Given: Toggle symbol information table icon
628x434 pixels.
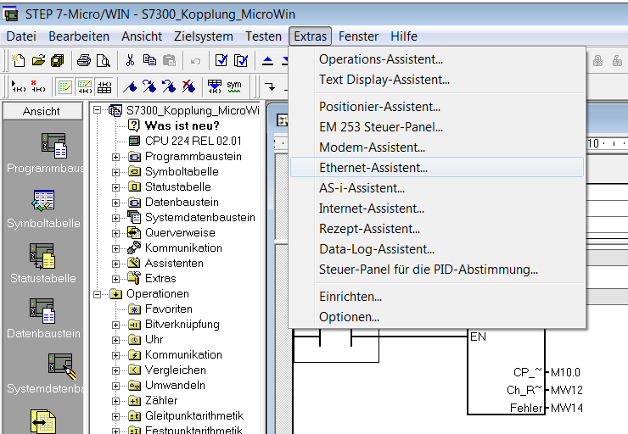Looking at the screenshot, I should point(104,86).
